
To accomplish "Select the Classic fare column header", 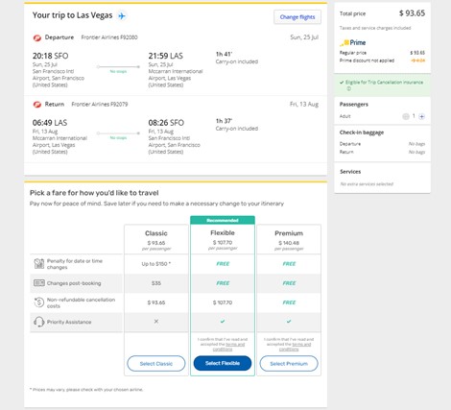I will pos(156,239).
